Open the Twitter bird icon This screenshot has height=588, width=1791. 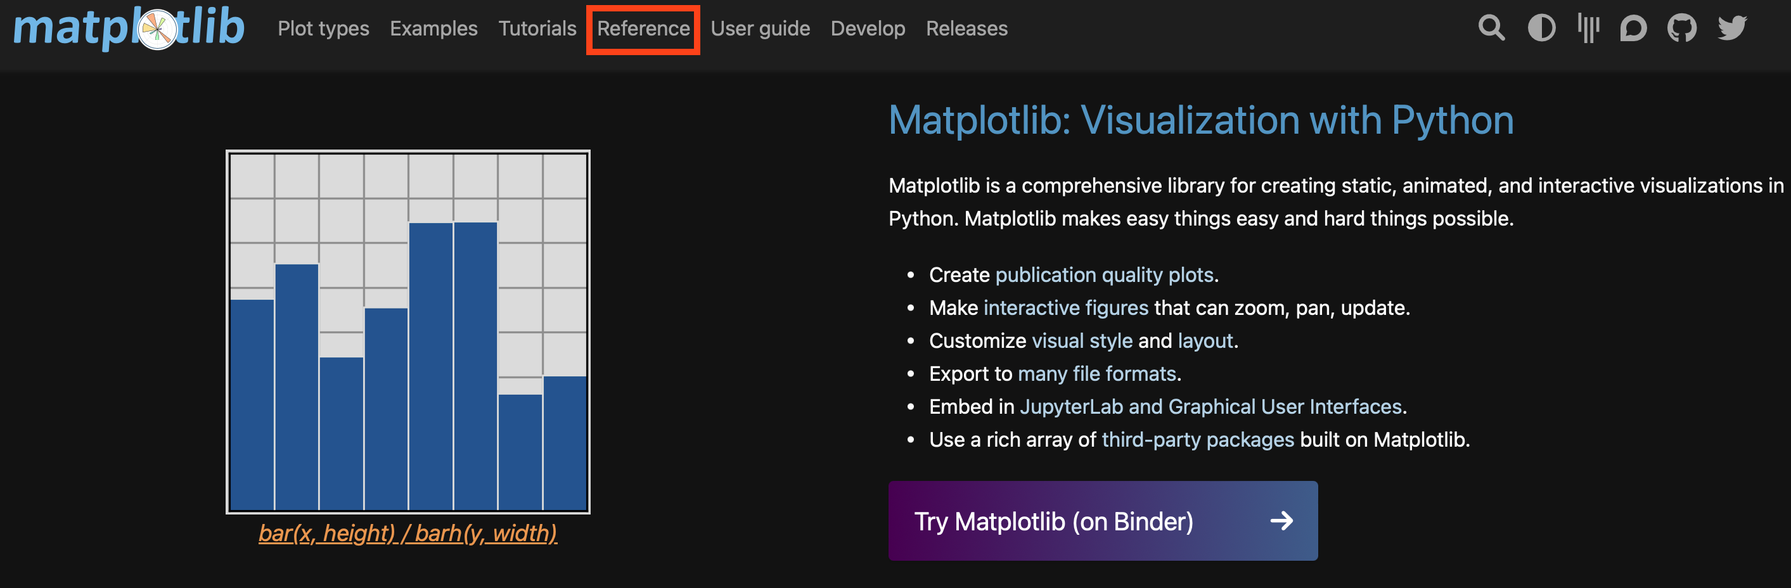coord(1731,29)
